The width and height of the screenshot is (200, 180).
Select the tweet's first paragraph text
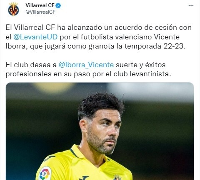coord(99,37)
